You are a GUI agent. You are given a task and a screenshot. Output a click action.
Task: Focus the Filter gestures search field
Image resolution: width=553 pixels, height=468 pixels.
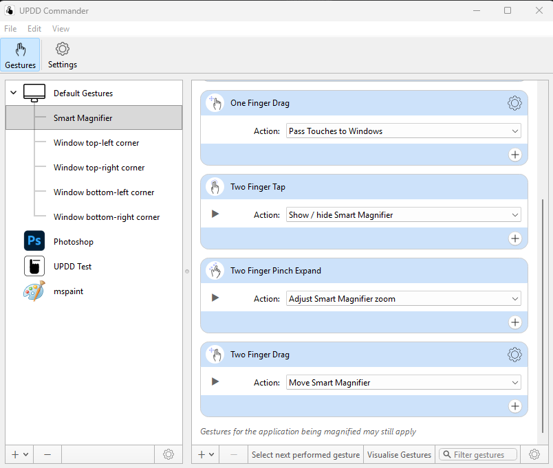coord(478,455)
